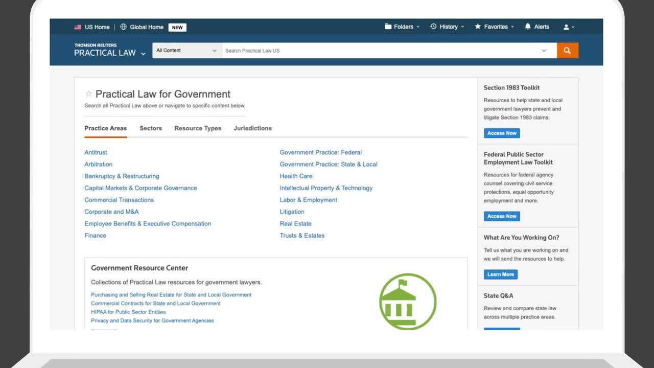Click the orange search magnifier button
654x368 pixels.
tap(567, 51)
